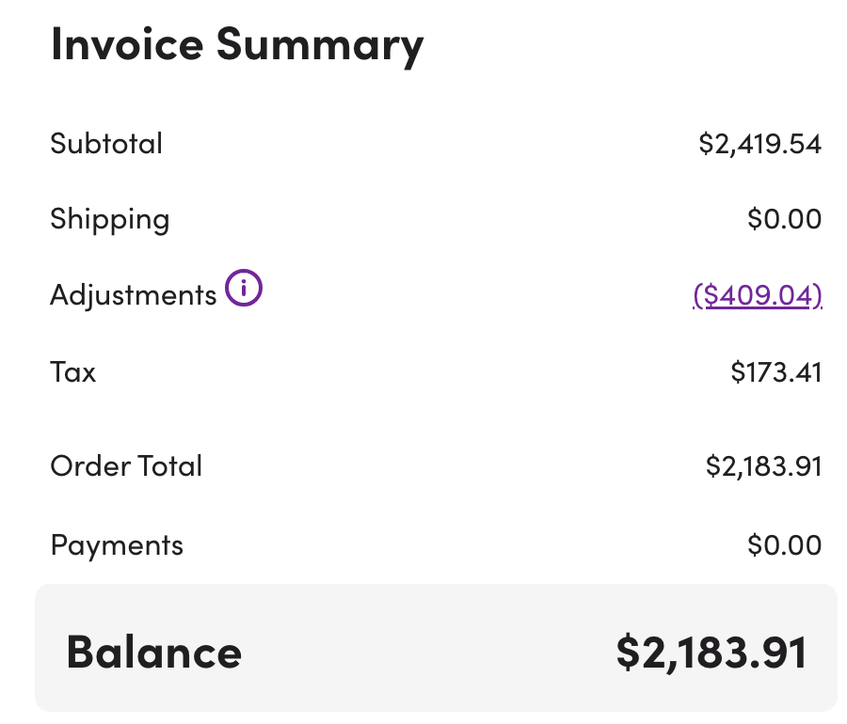Screen dimensions: 847x724
Task: Click the $2,419.54 subtotal amount
Action: point(759,144)
